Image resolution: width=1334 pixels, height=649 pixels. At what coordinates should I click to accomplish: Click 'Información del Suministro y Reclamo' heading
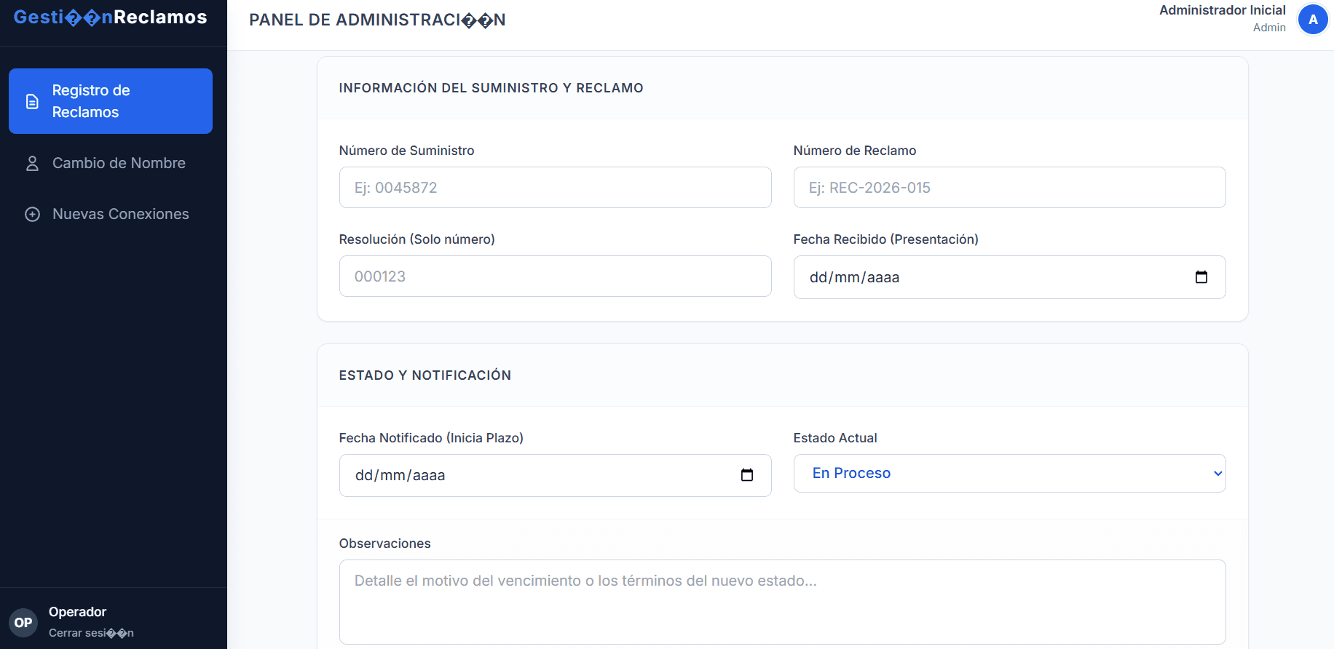click(491, 88)
